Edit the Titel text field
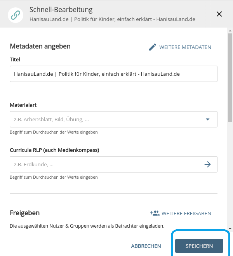 tap(113, 74)
